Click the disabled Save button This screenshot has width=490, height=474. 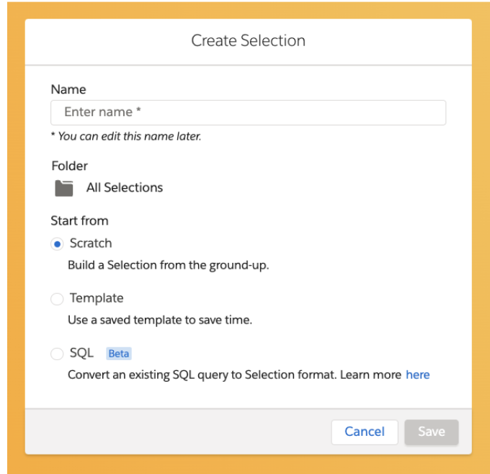click(x=431, y=431)
